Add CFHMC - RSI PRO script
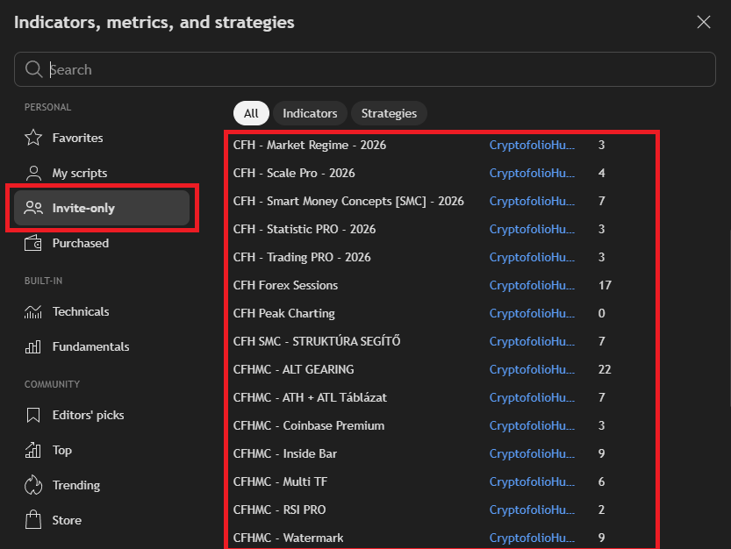Viewport: 731px width, 549px height. [x=279, y=510]
